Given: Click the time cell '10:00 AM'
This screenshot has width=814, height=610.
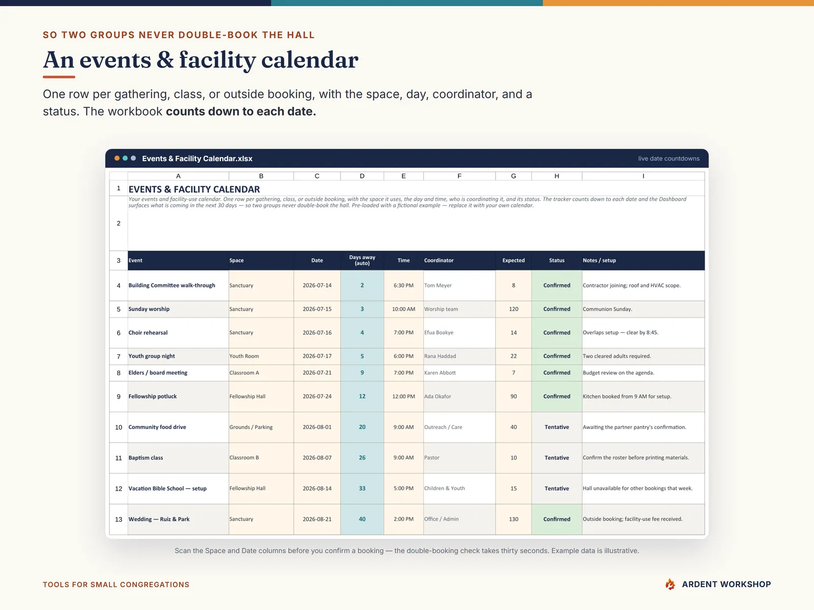Looking at the screenshot, I should (403, 309).
